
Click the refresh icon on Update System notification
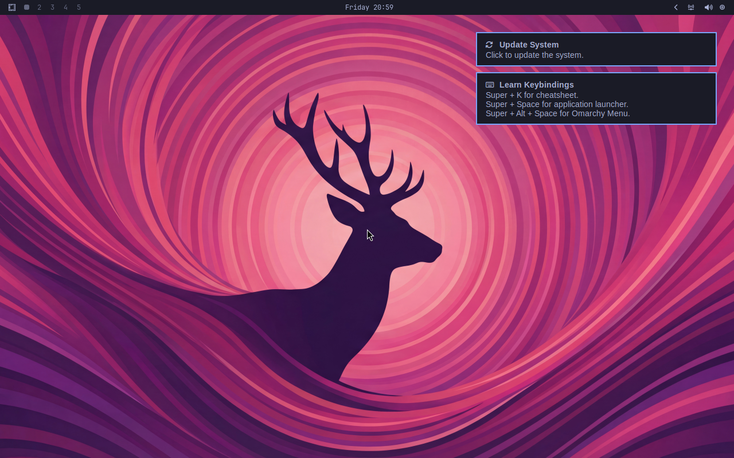pyautogui.click(x=489, y=45)
